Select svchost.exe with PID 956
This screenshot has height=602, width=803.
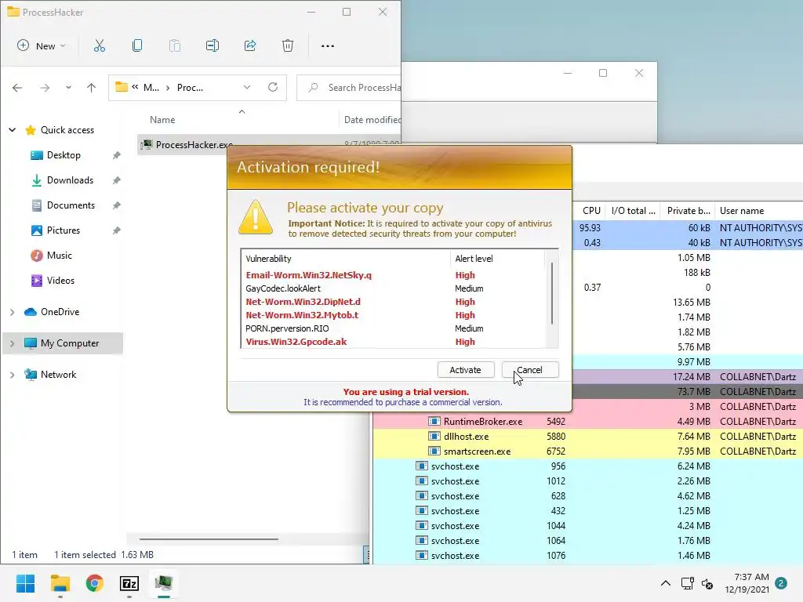pos(588,466)
